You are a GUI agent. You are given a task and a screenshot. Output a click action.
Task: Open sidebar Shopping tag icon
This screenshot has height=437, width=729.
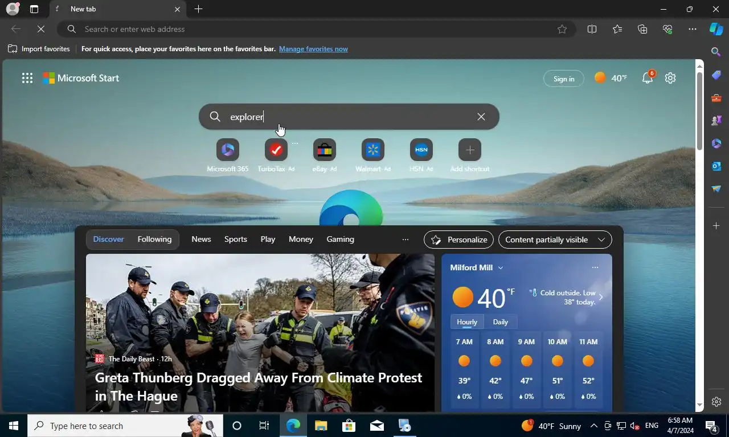(x=716, y=75)
